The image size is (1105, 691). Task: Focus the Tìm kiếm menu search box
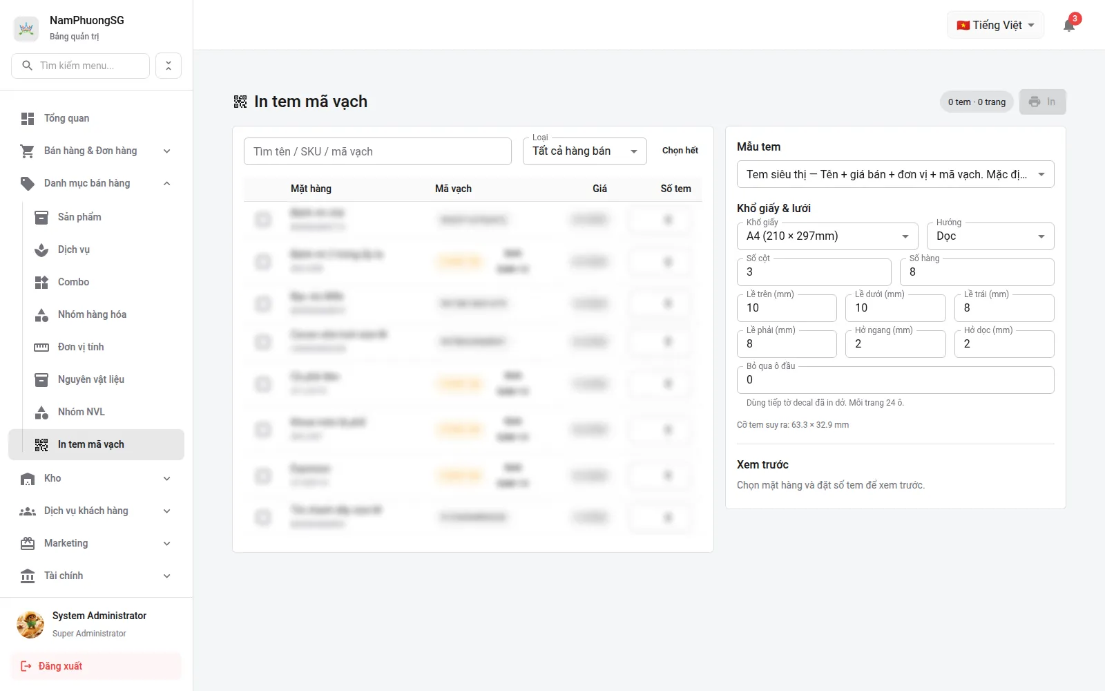tap(81, 66)
